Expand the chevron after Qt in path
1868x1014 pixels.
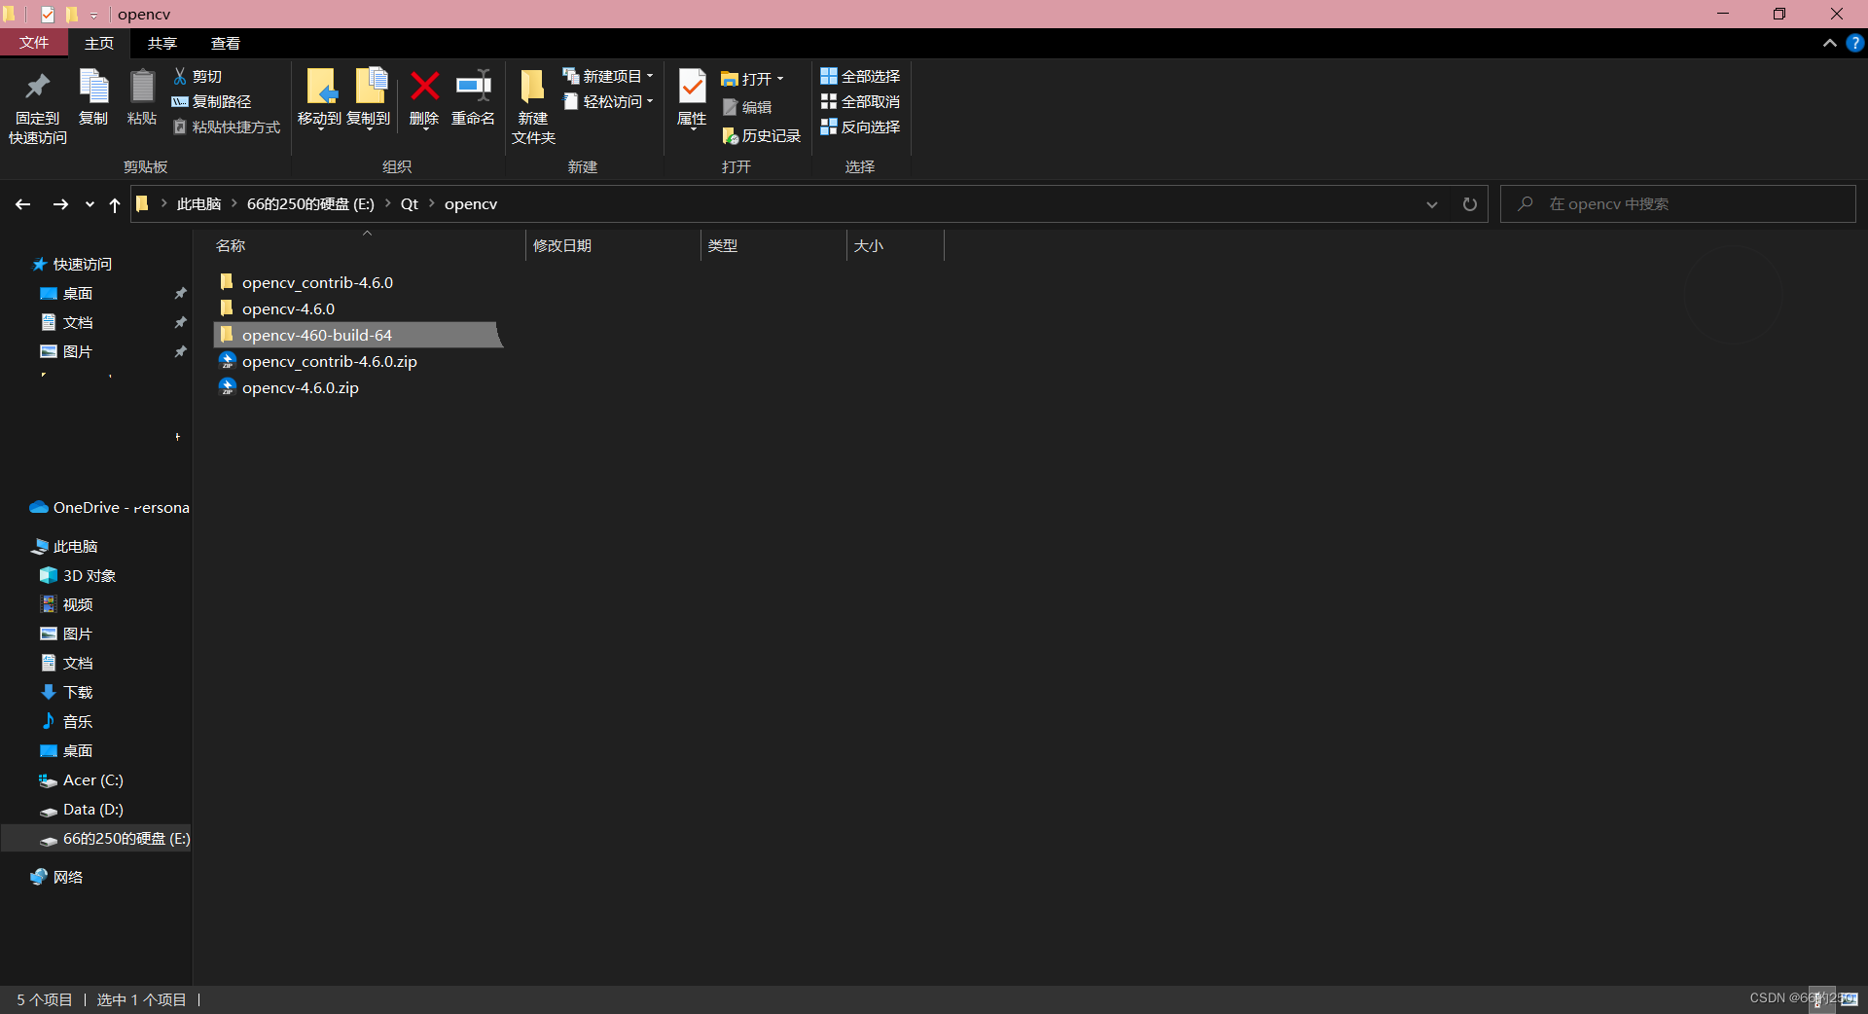click(431, 203)
